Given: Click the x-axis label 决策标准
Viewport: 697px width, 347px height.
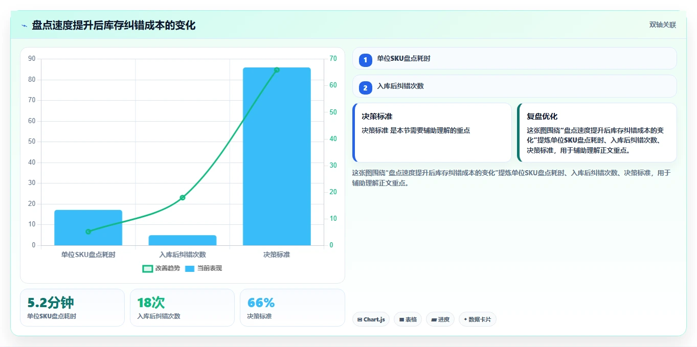Looking at the screenshot, I should click(277, 255).
